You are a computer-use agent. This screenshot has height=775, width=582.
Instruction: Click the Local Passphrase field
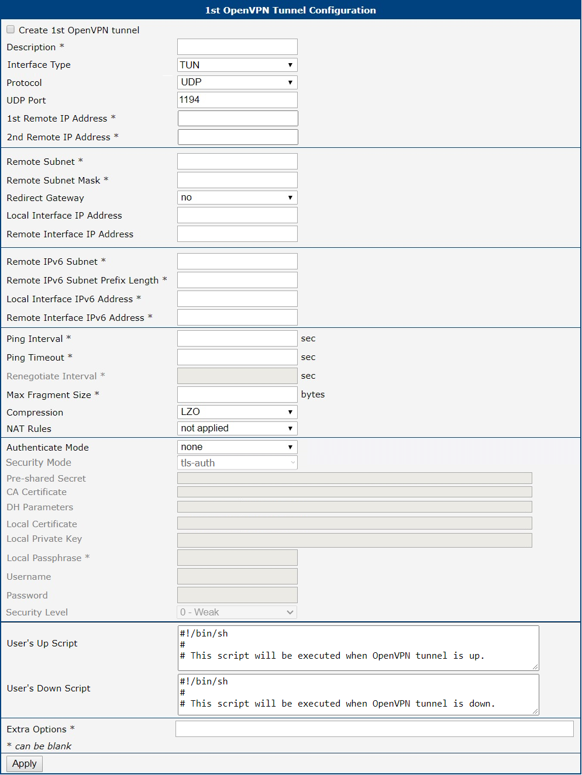(x=237, y=558)
